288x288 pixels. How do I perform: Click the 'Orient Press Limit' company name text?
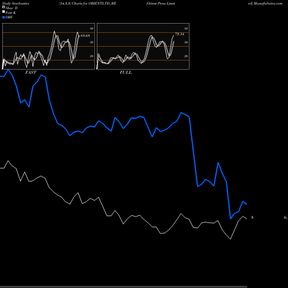161,3
